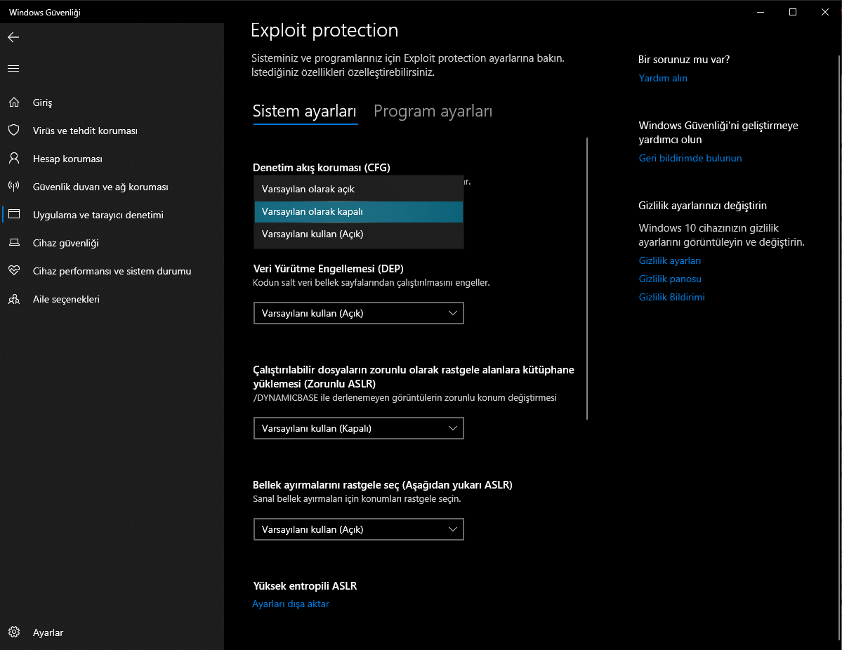This screenshot has width=842, height=650.
Task: Click the back arrow icon
Action: [x=13, y=37]
